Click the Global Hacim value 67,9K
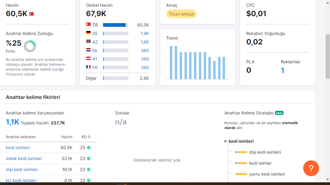The width and height of the screenshot is (330, 185). [96, 14]
